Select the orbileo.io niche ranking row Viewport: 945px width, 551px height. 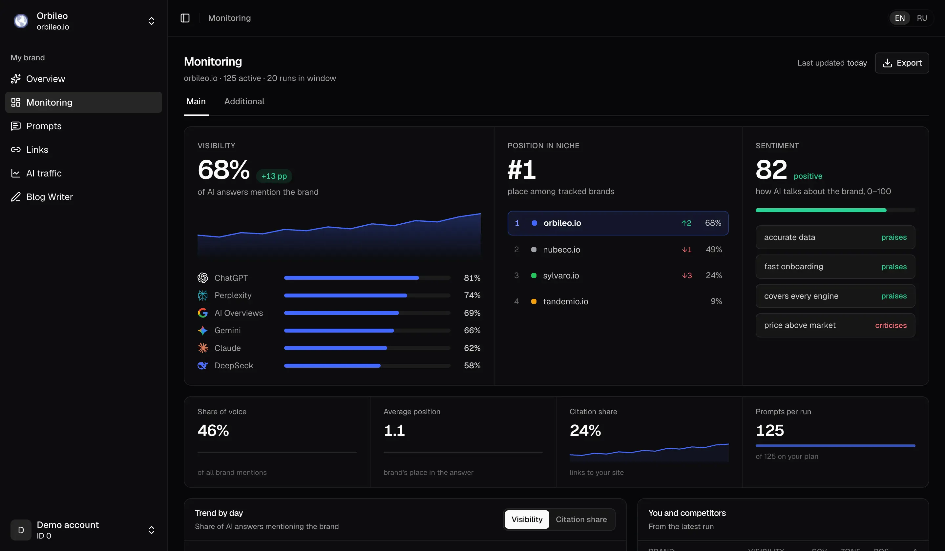pyautogui.click(x=618, y=223)
